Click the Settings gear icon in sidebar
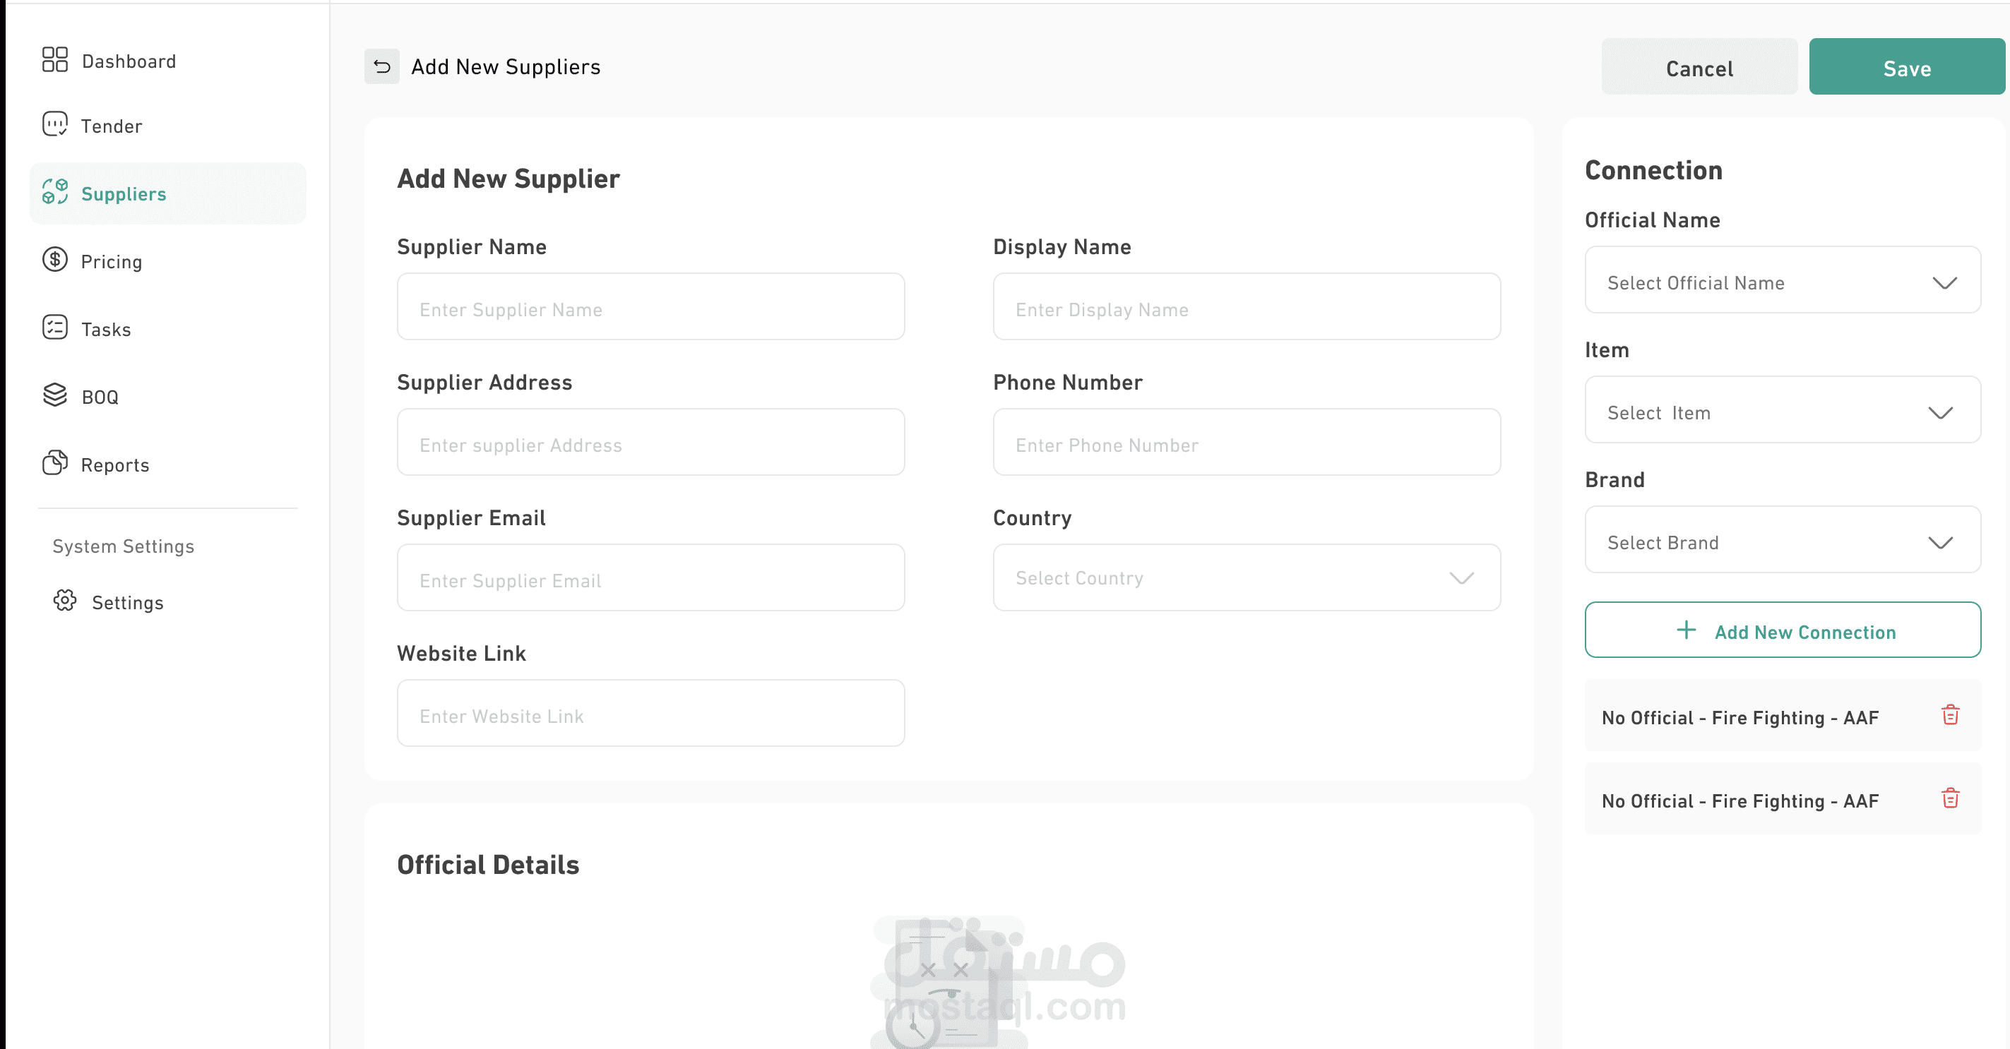 click(x=65, y=601)
